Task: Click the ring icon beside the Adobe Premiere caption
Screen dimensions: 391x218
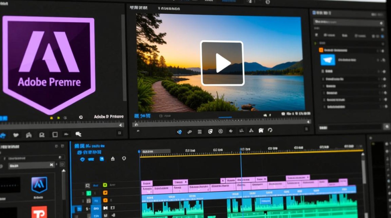Action: (81, 117)
